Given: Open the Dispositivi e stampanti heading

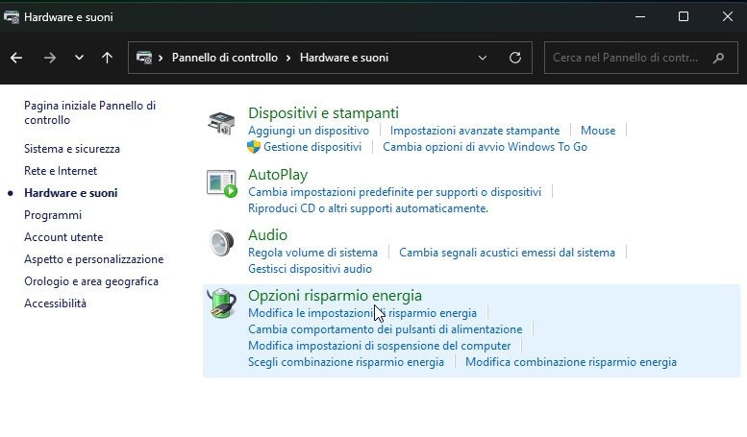Looking at the screenshot, I should [x=323, y=112].
